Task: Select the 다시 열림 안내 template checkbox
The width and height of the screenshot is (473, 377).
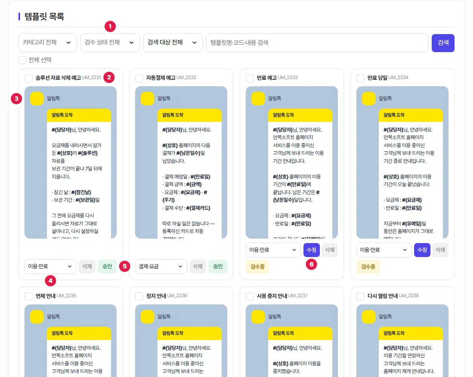Action: click(x=360, y=296)
